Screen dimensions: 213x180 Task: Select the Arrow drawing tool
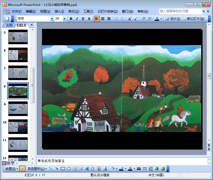pos(57,169)
